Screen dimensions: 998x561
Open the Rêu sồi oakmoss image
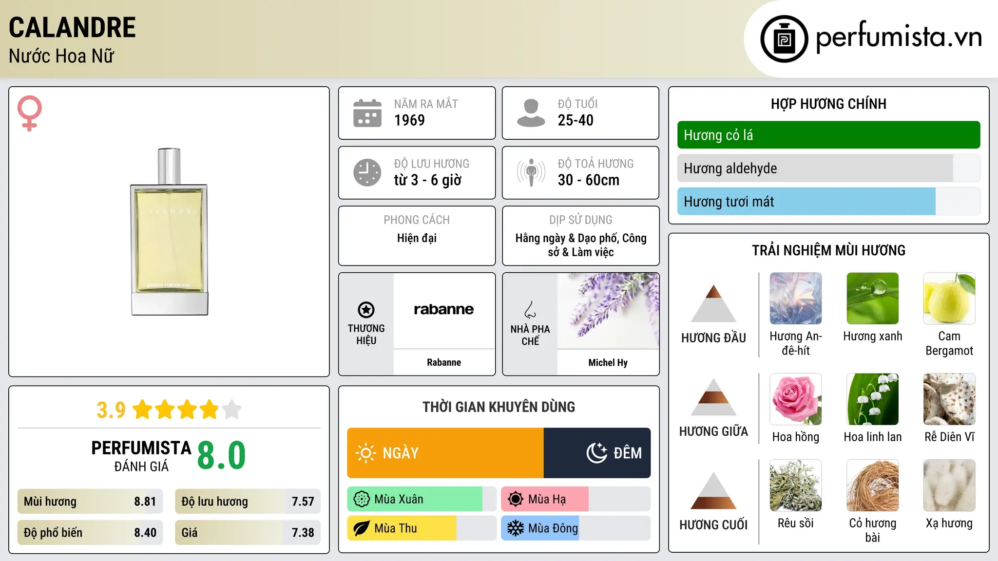coord(796,486)
